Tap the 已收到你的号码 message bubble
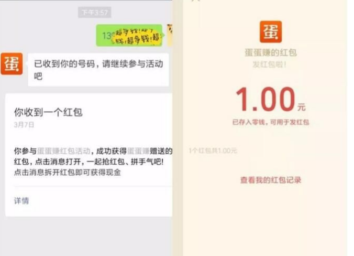This screenshot has width=354, height=256. (98, 70)
